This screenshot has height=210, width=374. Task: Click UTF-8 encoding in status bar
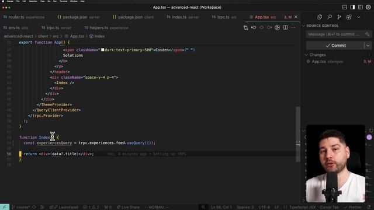(x=264, y=207)
